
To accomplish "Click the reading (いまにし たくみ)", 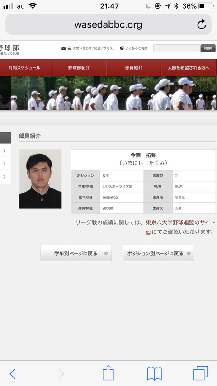I will click(143, 163).
